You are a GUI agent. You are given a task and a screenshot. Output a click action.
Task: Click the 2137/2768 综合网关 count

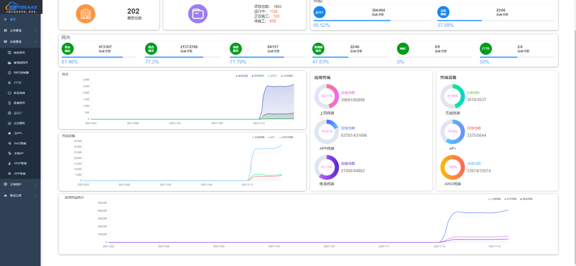tap(189, 47)
